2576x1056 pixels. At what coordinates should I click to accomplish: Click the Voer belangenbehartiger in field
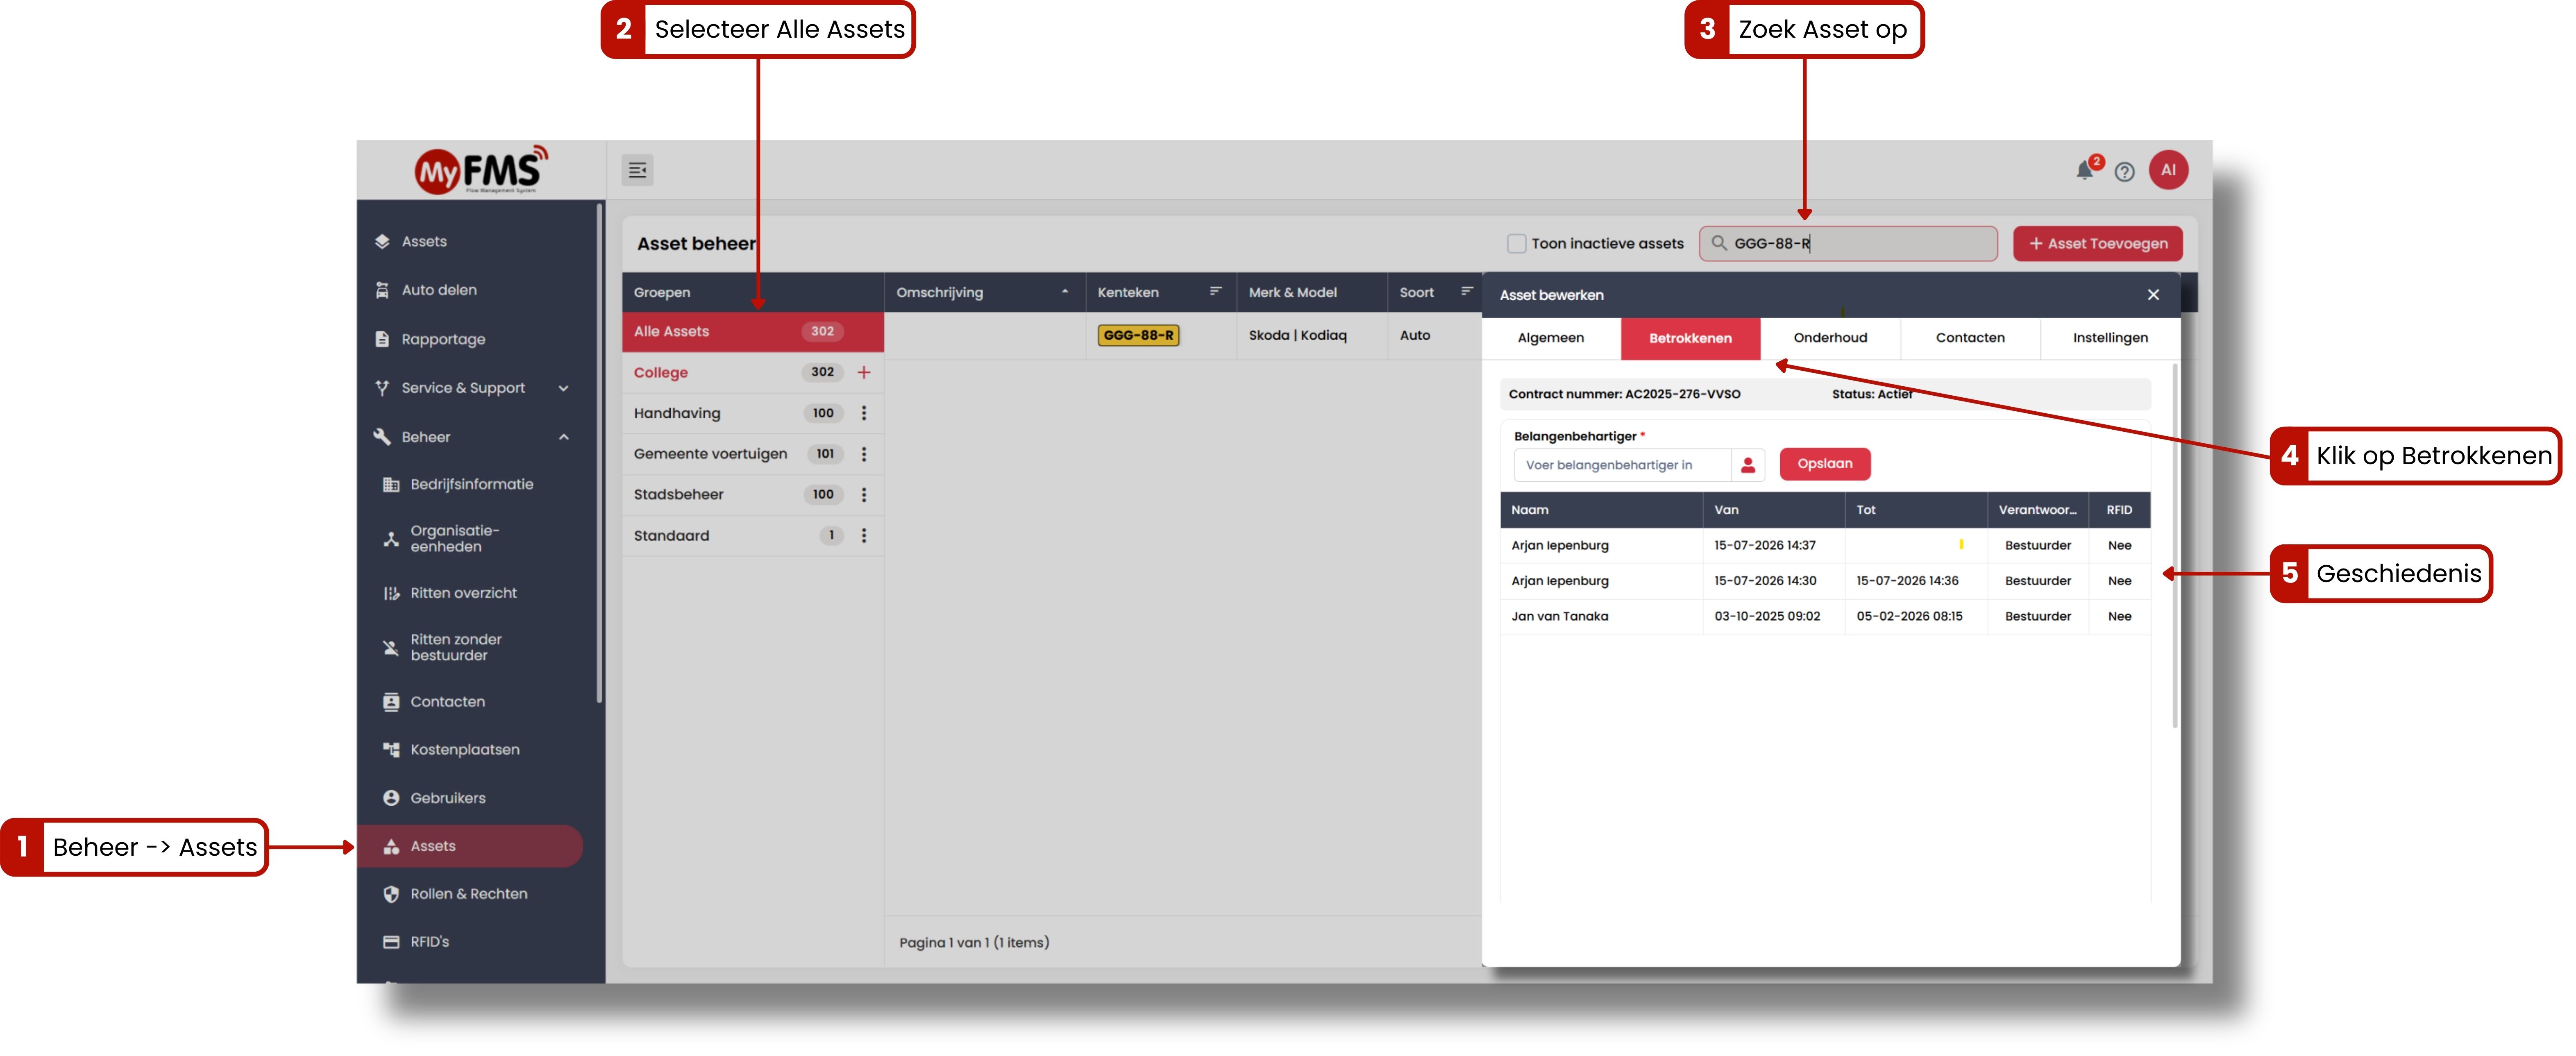click(1622, 465)
